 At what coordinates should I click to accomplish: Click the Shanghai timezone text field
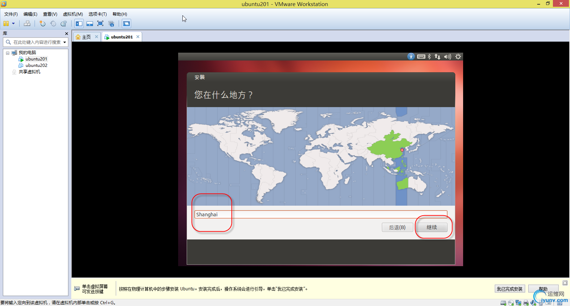(321, 215)
